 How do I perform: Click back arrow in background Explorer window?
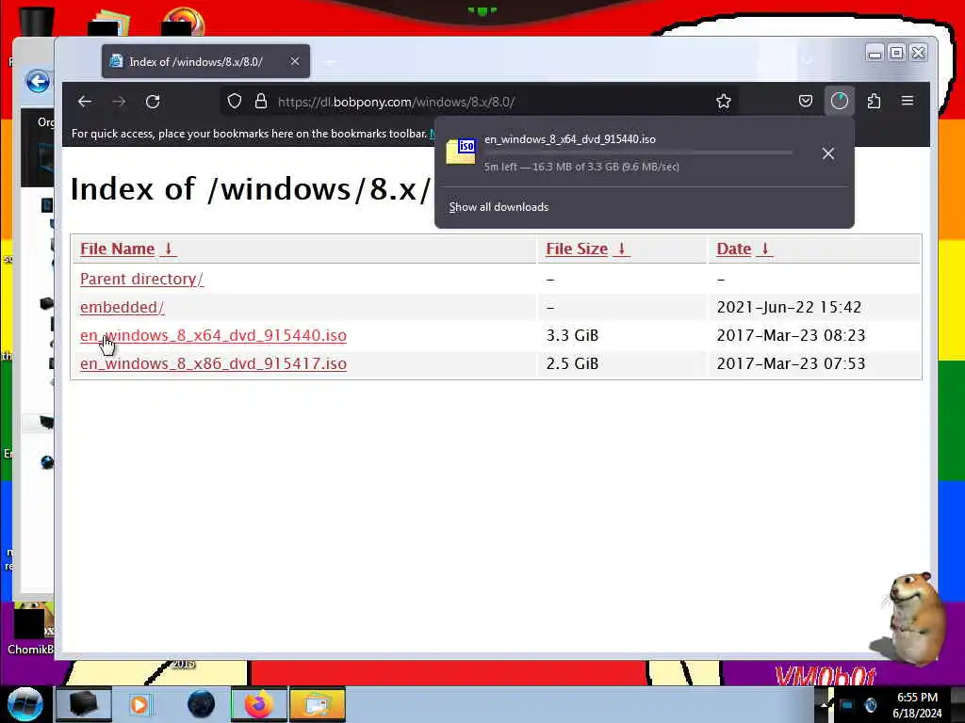coord(38,81)
